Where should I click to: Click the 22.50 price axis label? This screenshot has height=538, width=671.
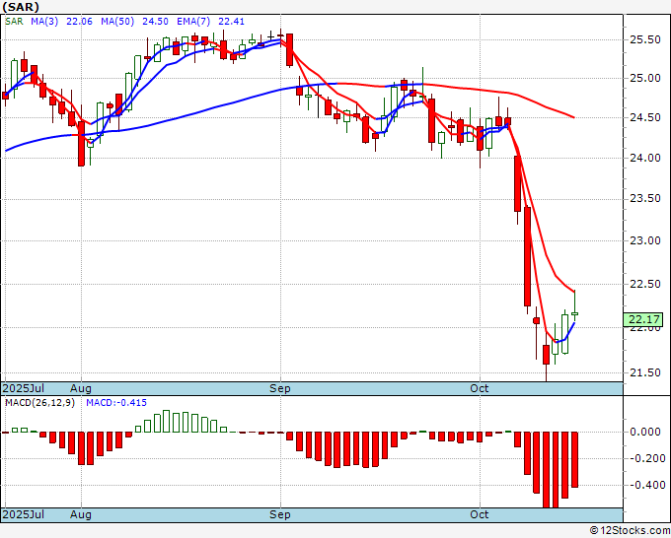pyautogui.click(x=645, y=284)
